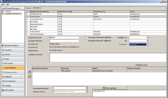Select the ADMINISTRATOR user row
This screenshot has height=98, width=168.
[96, 14]
